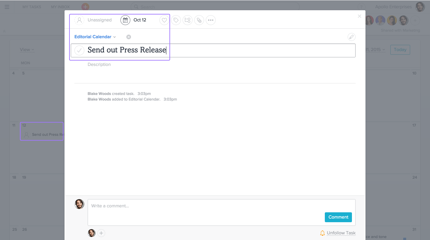The width and height of the screenshot is (430, 240).
Task: Click the subtasks icon
Action: [x=188, y=20]
